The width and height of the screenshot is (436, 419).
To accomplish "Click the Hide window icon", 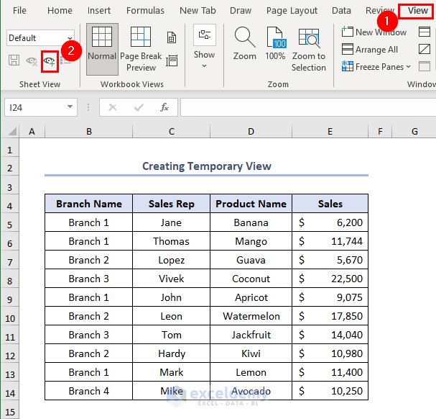I will tap(425, 50).
